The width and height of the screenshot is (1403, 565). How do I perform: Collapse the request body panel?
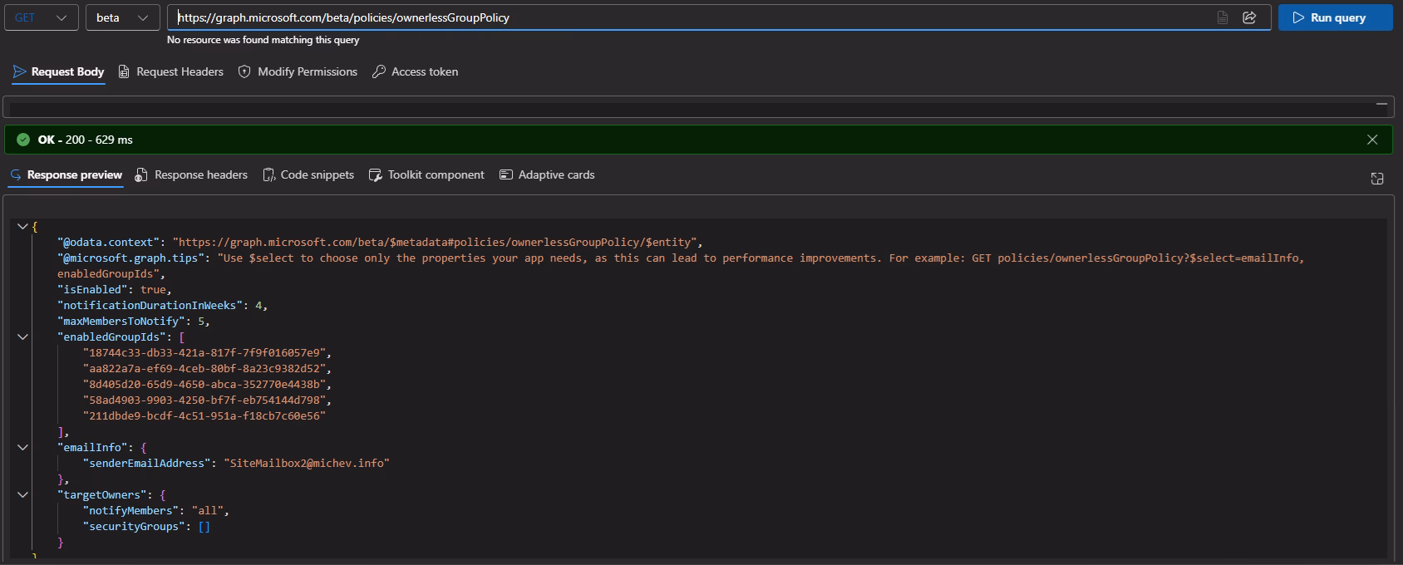(x=1381, y=105)
